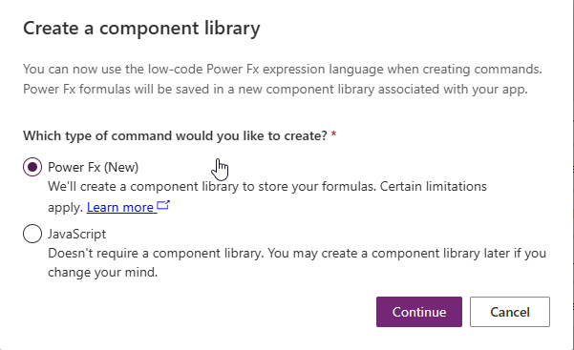574x350 pixels.
Task: Select the Power Fx (New) radio button
Action: (x=32, y=167)
